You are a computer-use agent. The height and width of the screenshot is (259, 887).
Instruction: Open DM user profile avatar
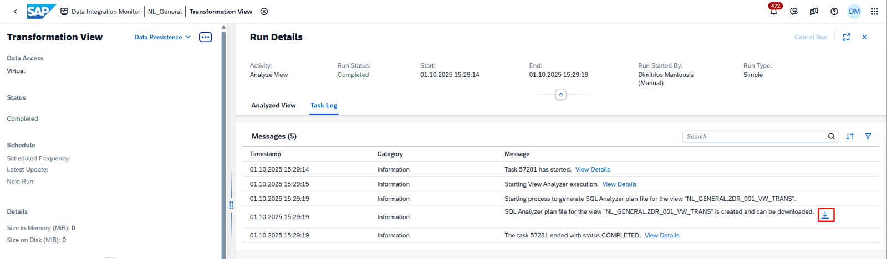point(854,11)
